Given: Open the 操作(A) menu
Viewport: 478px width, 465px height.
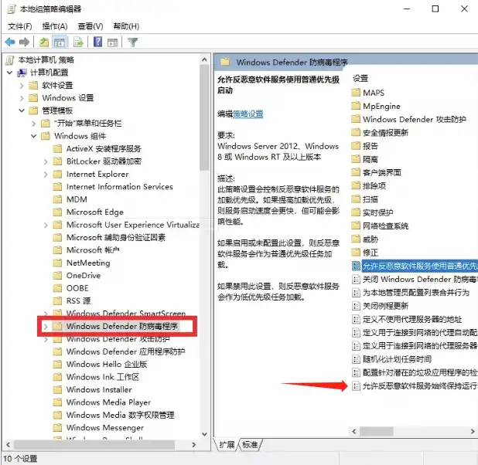Looking at the screenshot, I should pyautogui.click(x=55, y=26).
